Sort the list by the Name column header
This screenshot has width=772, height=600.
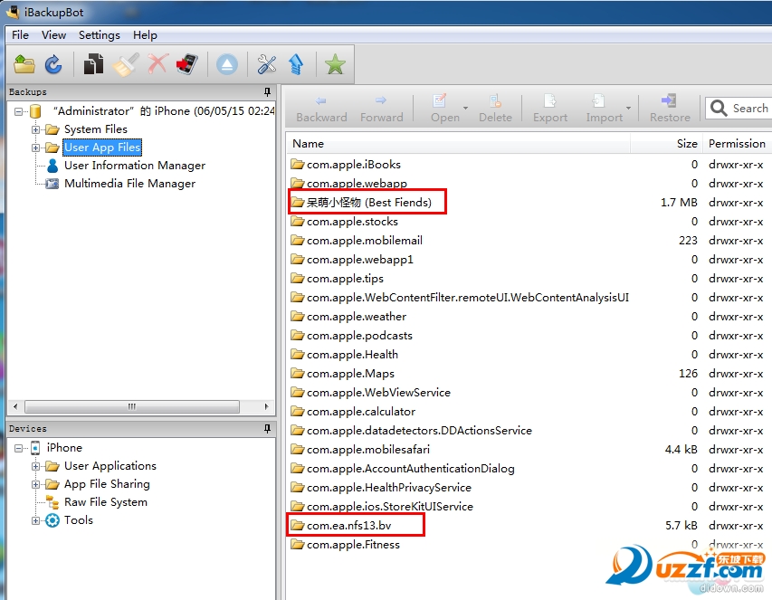tap(458, 144)
